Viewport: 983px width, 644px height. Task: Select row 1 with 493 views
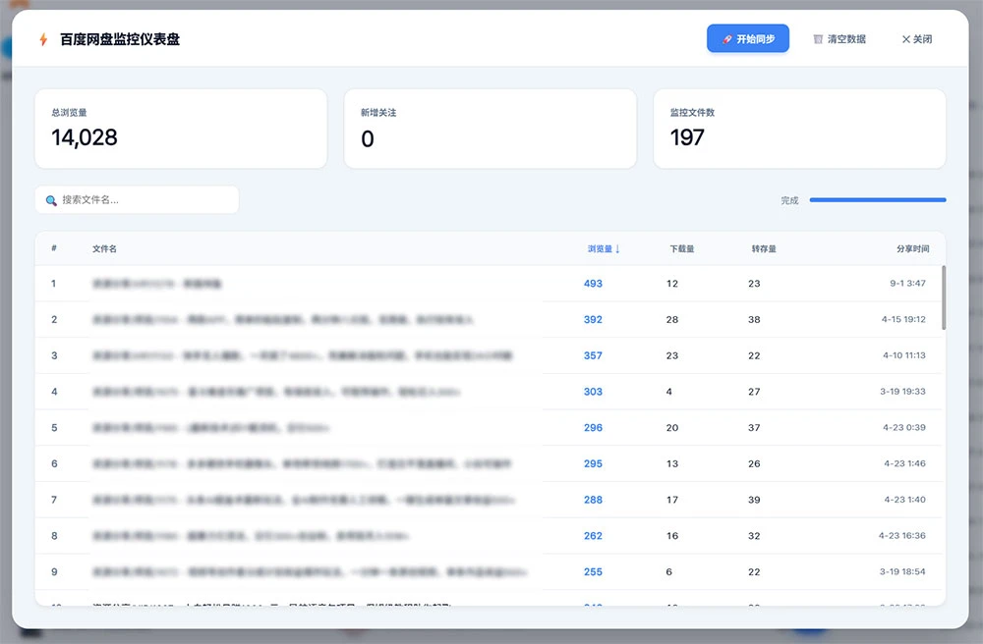pos(393,284)
